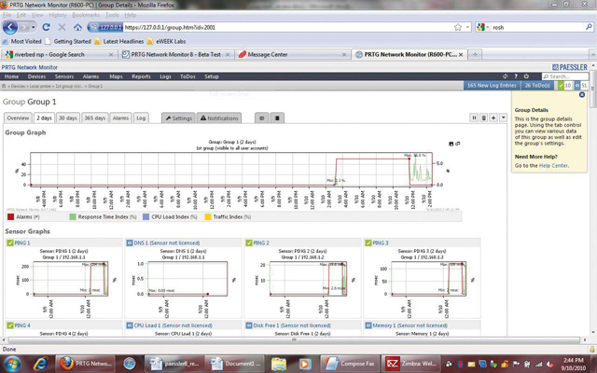Viewport: 597px width, 373px height.
Task: Open the Notifications tab
Action: click(x=219, y=118)
